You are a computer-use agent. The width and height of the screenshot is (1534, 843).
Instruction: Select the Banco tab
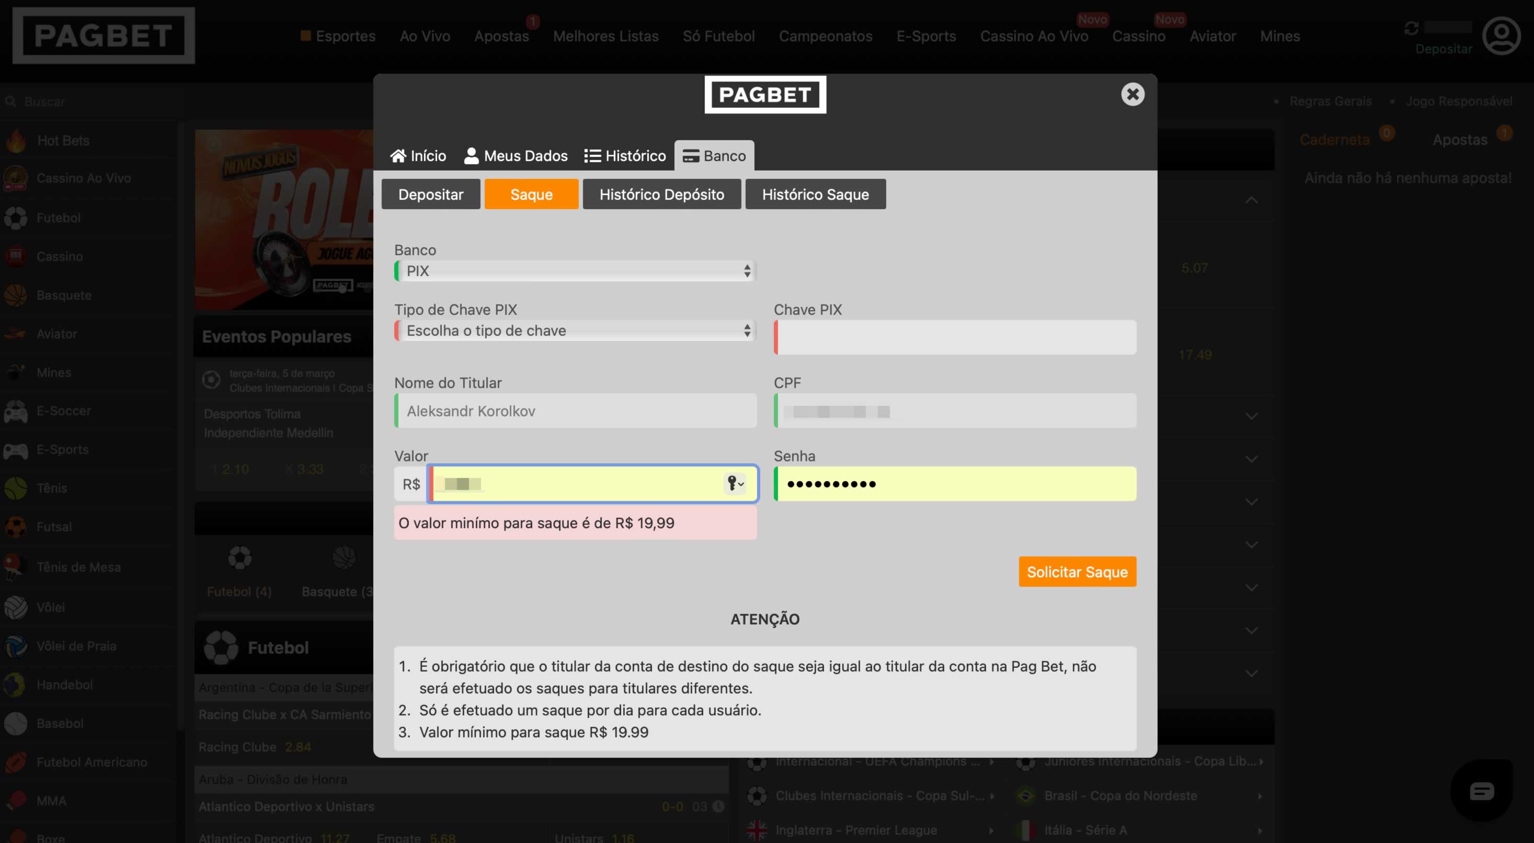pos(714,155)
